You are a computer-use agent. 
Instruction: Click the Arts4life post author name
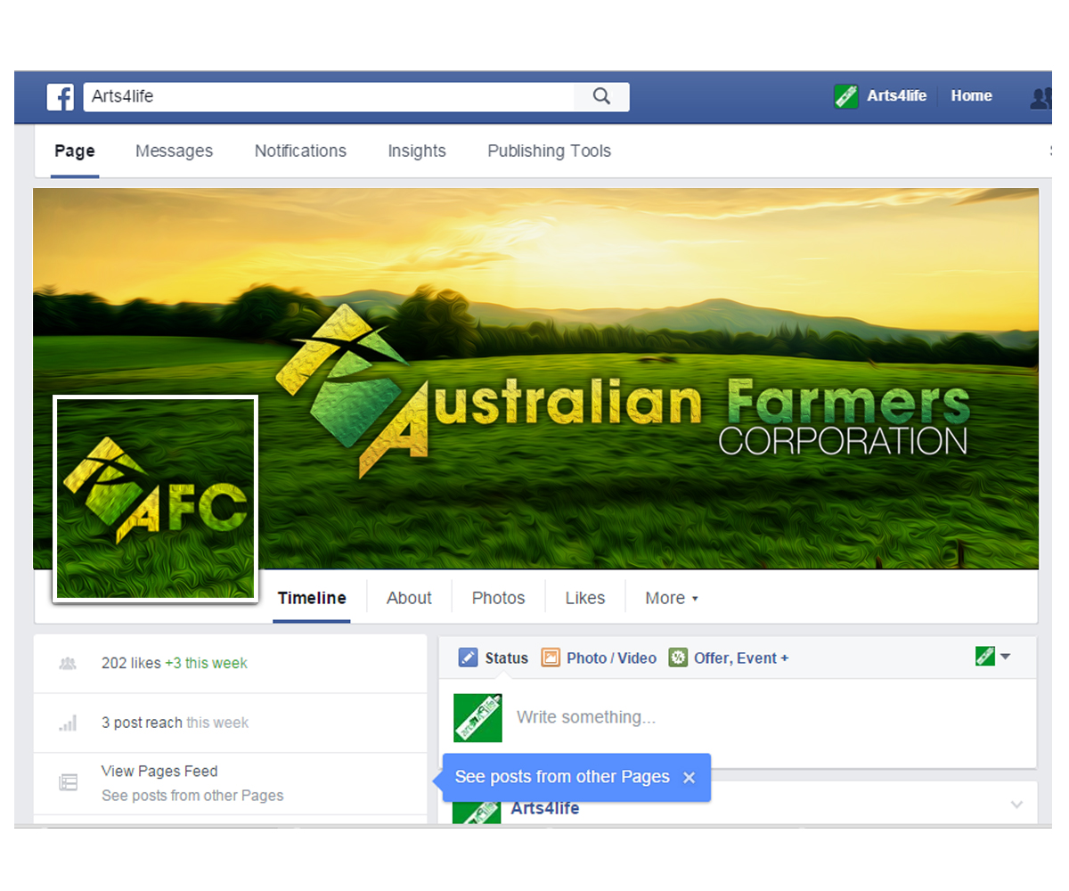click(545, 809)
